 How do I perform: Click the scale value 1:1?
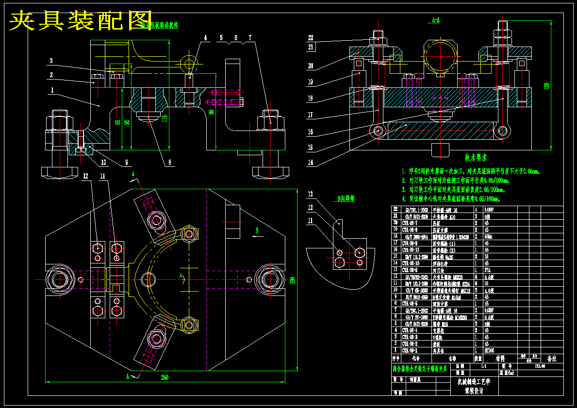pyautogui.click(x=483, y=366)
